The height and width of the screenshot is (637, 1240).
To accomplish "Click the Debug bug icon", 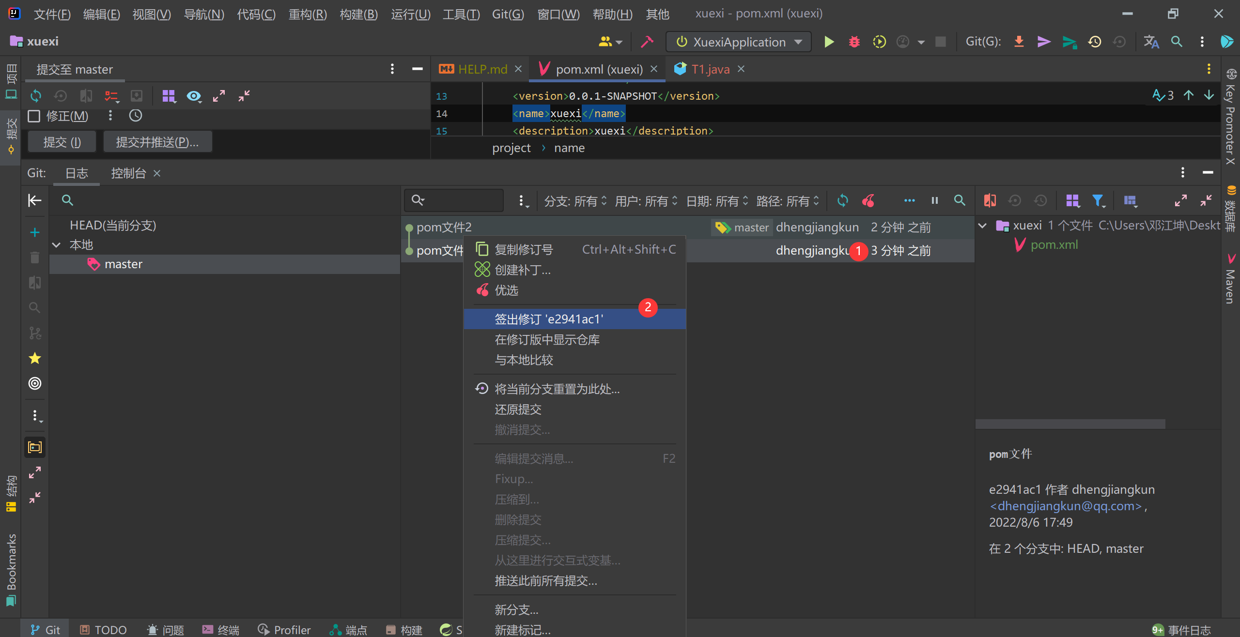I will 854,42.
